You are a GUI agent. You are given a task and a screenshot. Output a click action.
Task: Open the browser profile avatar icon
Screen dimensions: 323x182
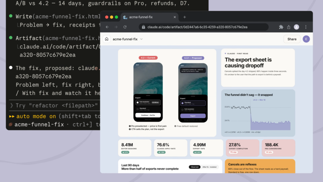[x=296, y=27]
